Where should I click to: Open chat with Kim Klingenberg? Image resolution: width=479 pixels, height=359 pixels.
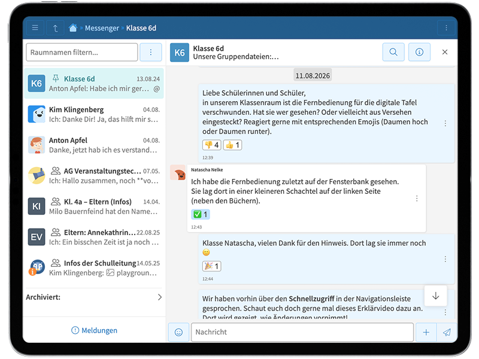click(94, 114)
